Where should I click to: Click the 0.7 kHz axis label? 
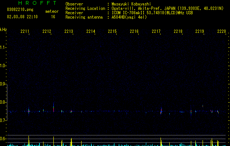click(x=3, y=120)
